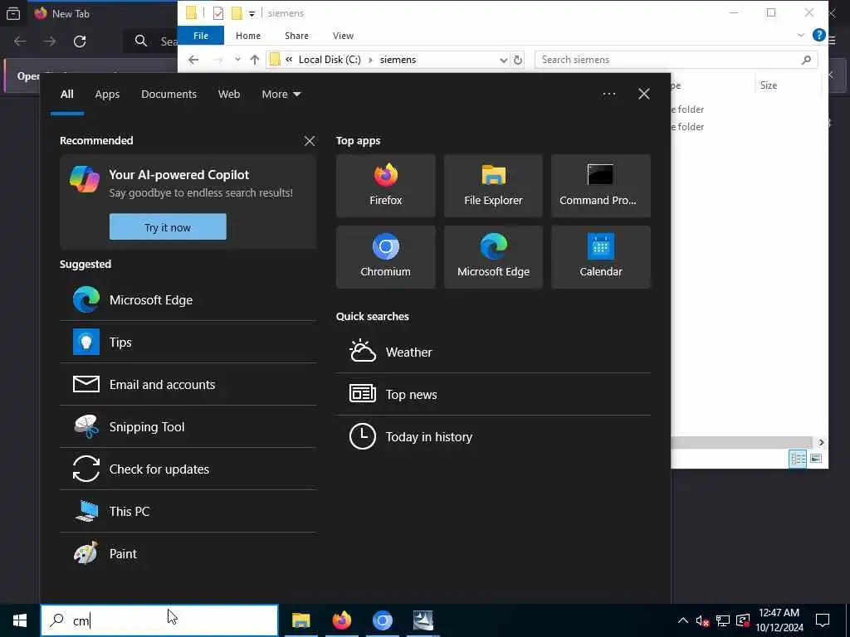Launch Snipping Tool from Suggested
This screenshot has width=850, height=637.
(x=188, y=426)
